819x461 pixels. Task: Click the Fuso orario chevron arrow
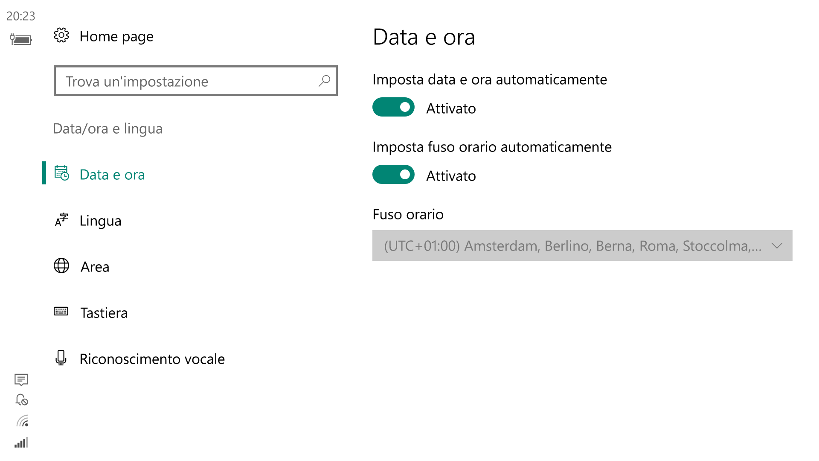click(x=777, y=246)
